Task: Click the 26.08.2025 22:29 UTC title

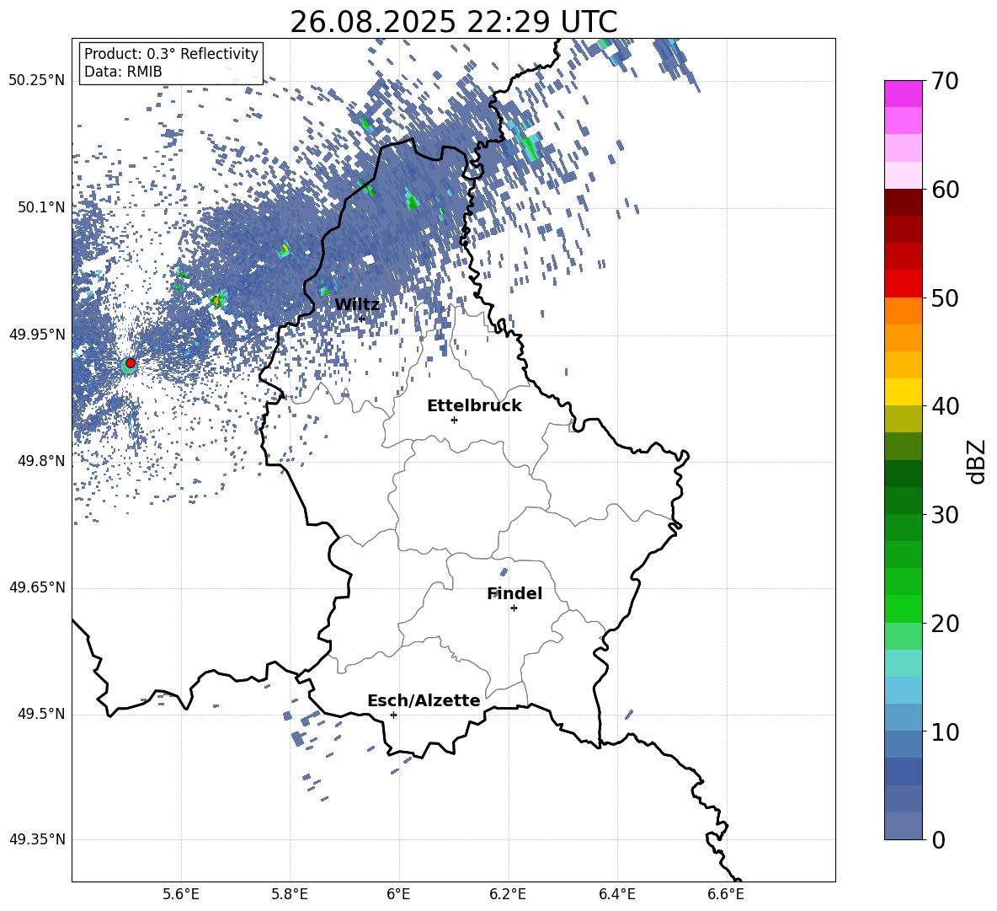Action: [453, 22]
